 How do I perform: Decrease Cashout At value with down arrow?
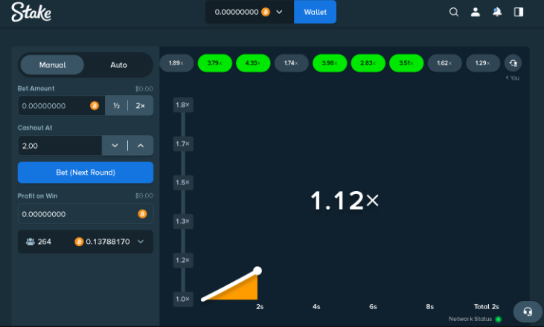[x=115, y=146]
